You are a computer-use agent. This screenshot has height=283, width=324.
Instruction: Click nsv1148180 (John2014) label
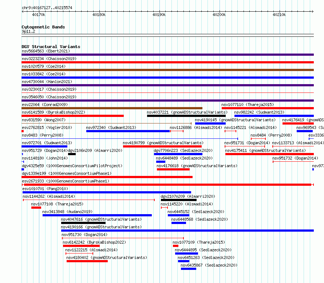point(45,158)
